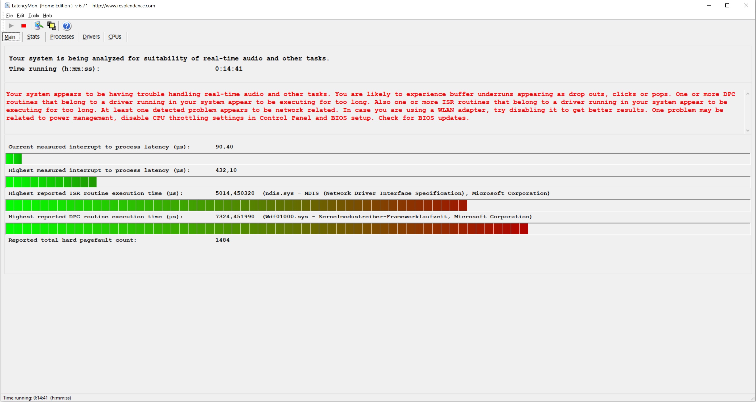Click the green play start monitor icon
This screenshot has height=402, width=756.
[x=11, y=26]
